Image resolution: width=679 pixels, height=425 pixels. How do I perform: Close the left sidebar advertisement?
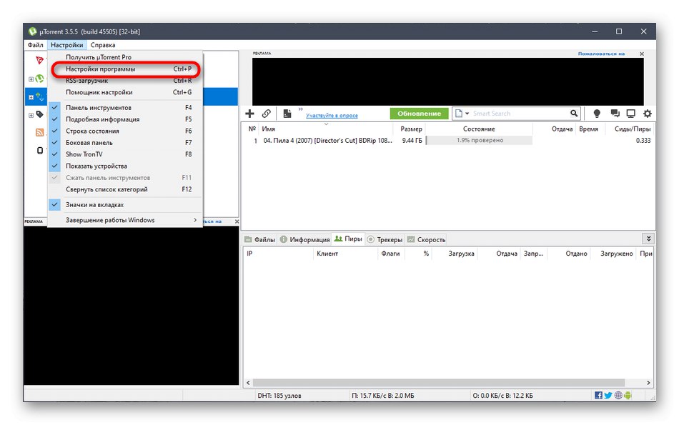pos(237,221)
